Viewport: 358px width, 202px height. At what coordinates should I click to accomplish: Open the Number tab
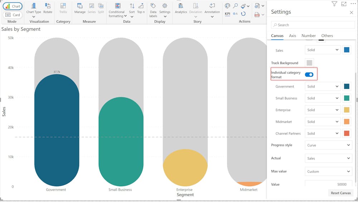(309, 36)
